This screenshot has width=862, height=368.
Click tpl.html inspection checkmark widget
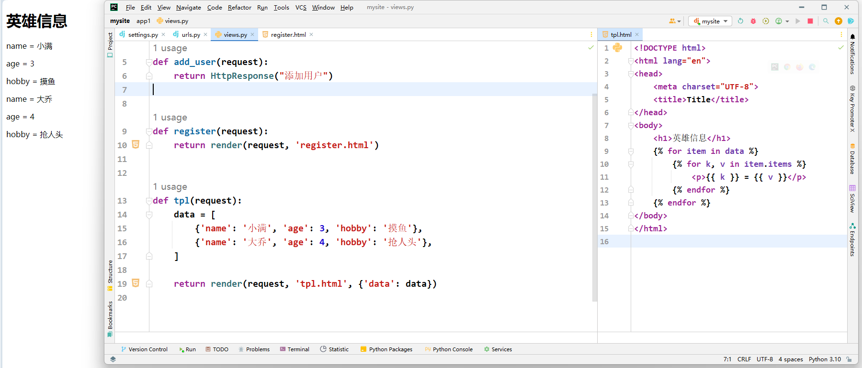click(841, 47)
